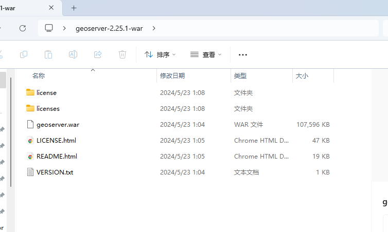Click the Paste toolbar icon
Viewport: 388px width, 232px height.
pyautogui.click(x=48, y=54)
